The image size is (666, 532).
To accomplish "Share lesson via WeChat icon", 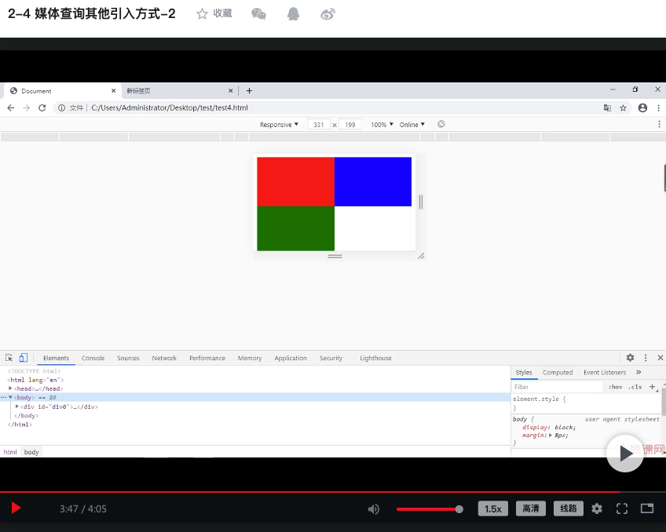I will [x=258, y=14].
